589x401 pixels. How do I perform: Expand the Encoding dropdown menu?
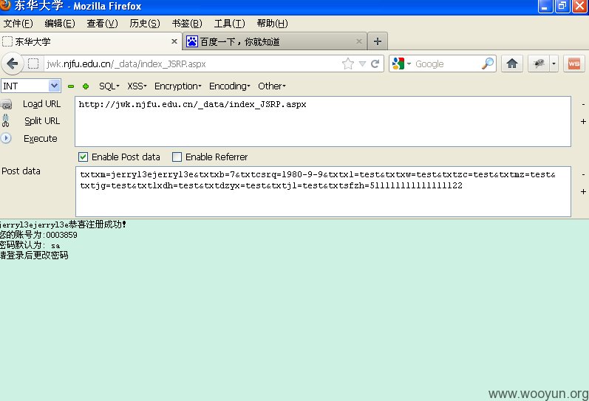point(230,86)
